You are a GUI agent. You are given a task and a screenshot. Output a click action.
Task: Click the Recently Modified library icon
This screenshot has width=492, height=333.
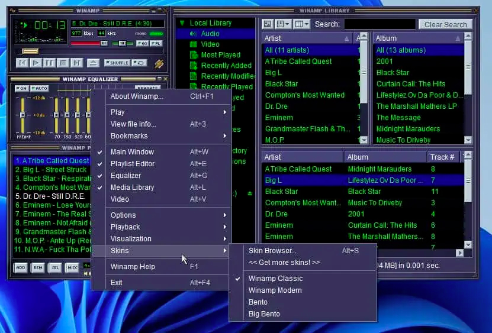(x=193, y=76)
